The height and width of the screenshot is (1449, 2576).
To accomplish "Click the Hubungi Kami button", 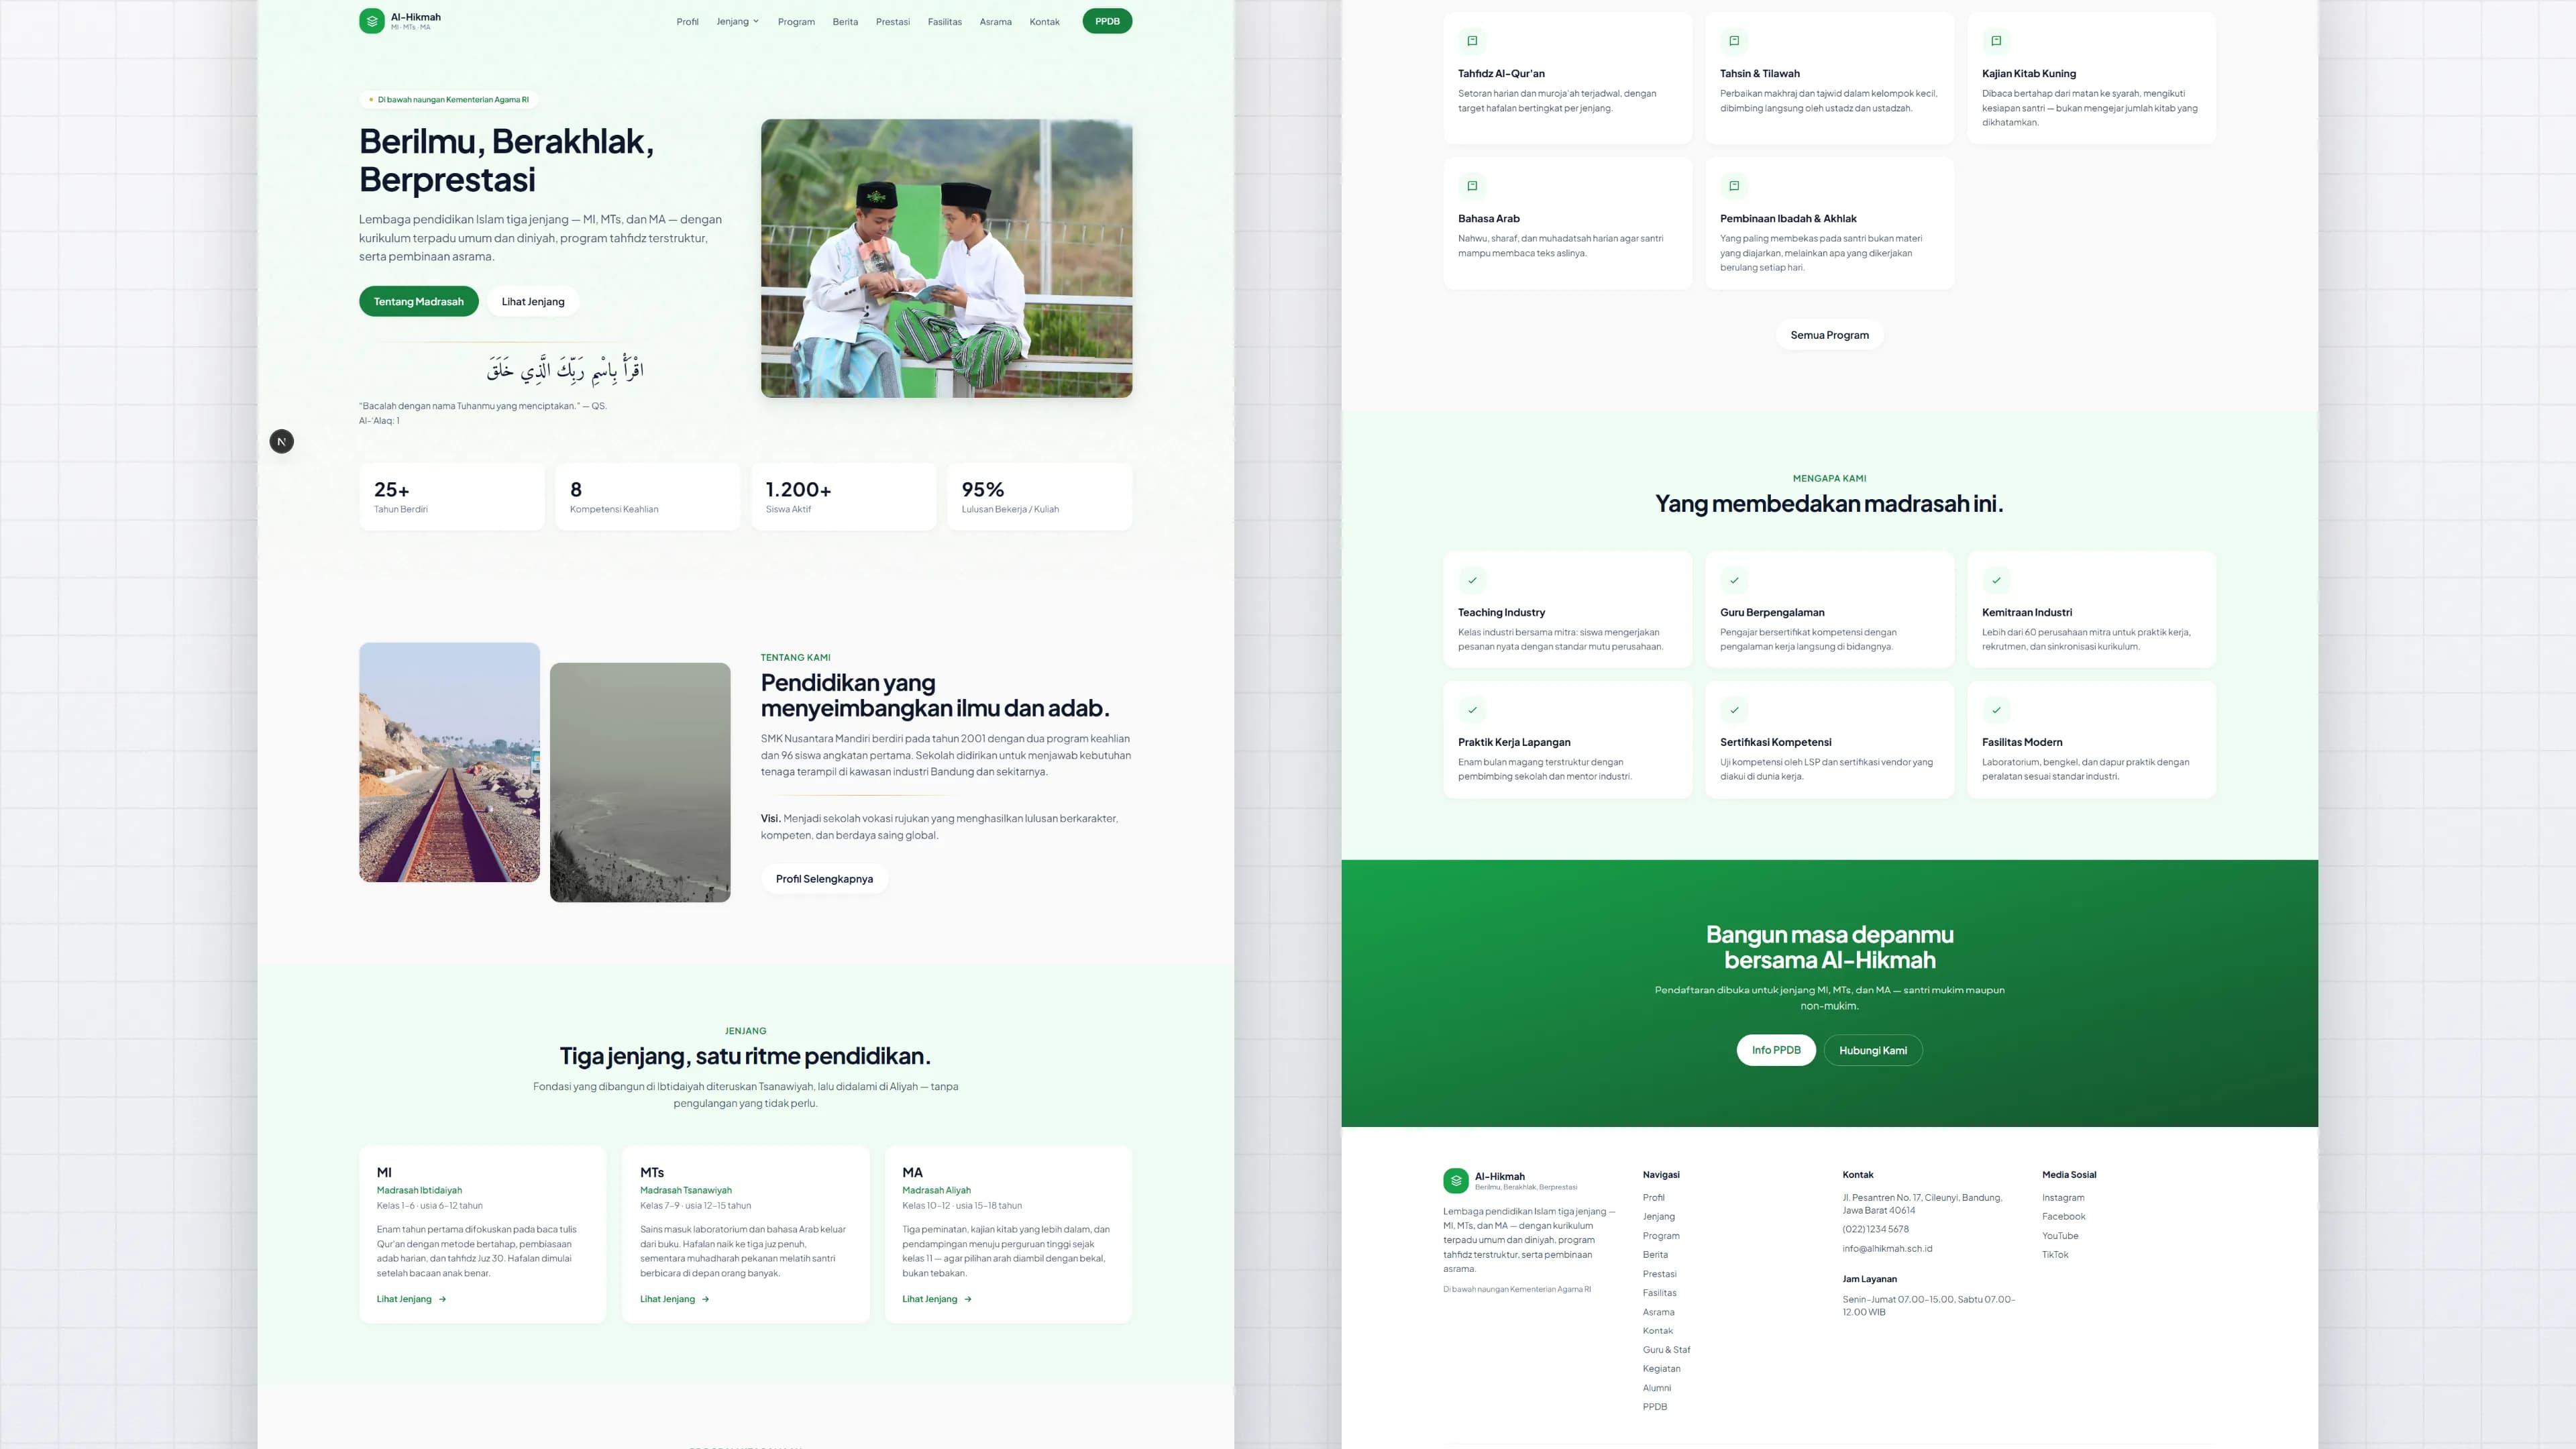I will pos(1873,1050).
